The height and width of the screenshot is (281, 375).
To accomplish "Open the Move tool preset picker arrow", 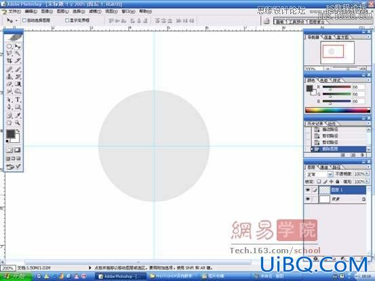I will click(16, 21).
